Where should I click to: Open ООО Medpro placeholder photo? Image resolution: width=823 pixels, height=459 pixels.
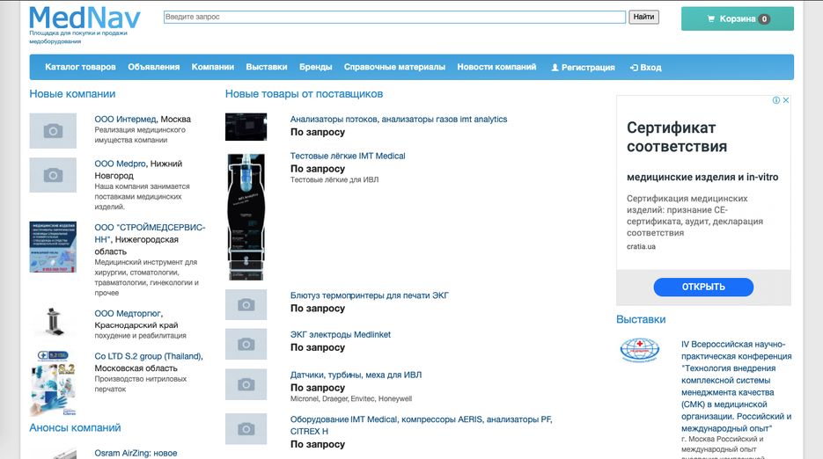(53, 175)
